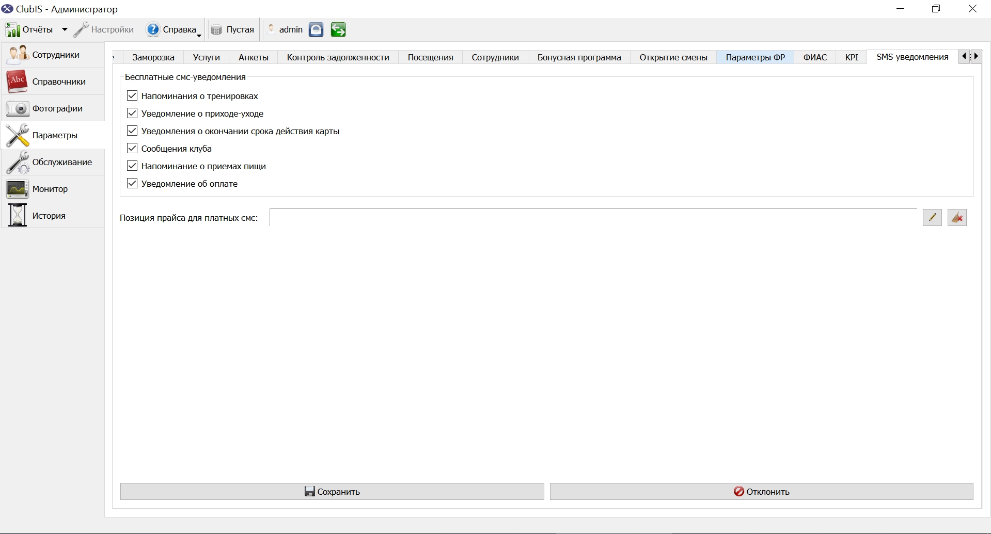The image size is (991, 534).
Task: Expand the Отчёты dropdown arrow
Action: (x=65, y=30)
